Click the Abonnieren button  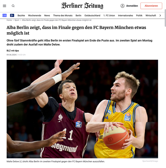pyautogui.click(x=151, y=6)
